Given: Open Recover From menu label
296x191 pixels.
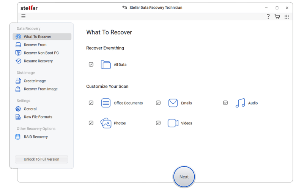Looking at the screenshot, I should click(x=35, y=45).
